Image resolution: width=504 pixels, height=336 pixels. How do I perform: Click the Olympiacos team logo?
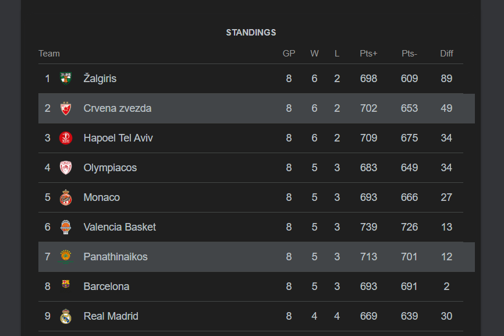tap(66, 168)
